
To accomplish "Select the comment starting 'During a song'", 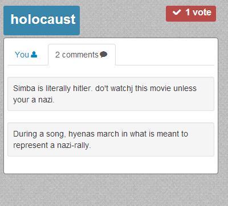I will coord(111,139).
